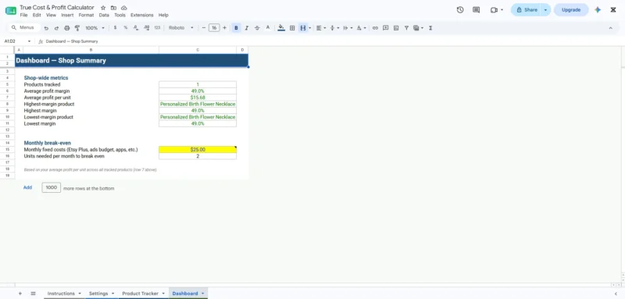Decrease decimal places
The image size is (625, 299).
click(x=136, y=28)
